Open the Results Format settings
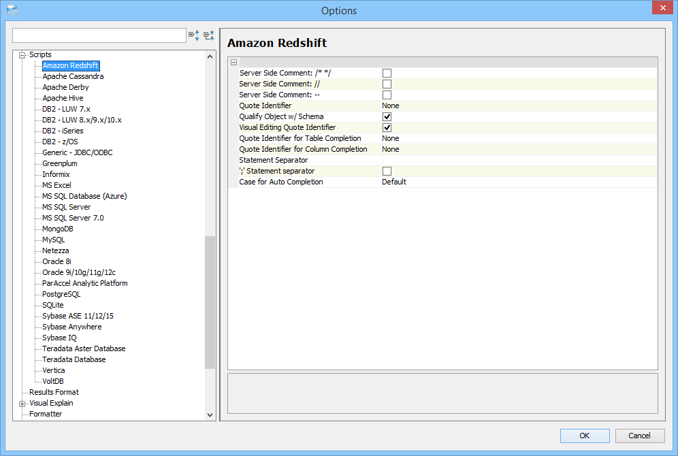Screen dimensions: 678x456 coord(54,392)
